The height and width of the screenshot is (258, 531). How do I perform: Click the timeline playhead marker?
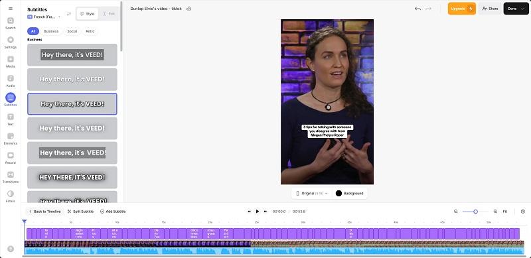coord(25,222)
